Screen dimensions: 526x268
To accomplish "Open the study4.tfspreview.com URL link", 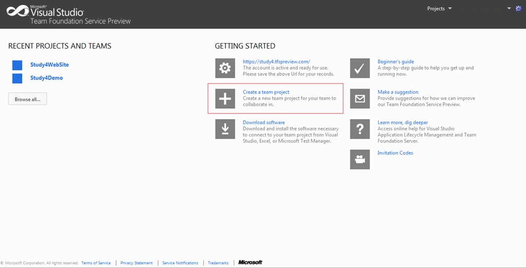I will (276, 62).
